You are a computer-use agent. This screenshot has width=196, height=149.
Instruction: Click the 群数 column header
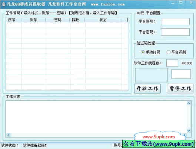(x=77, y=20)
